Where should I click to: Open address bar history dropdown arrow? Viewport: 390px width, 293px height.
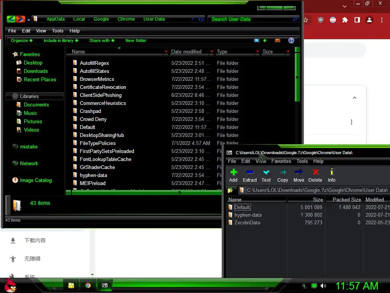(x=192, y=19)
